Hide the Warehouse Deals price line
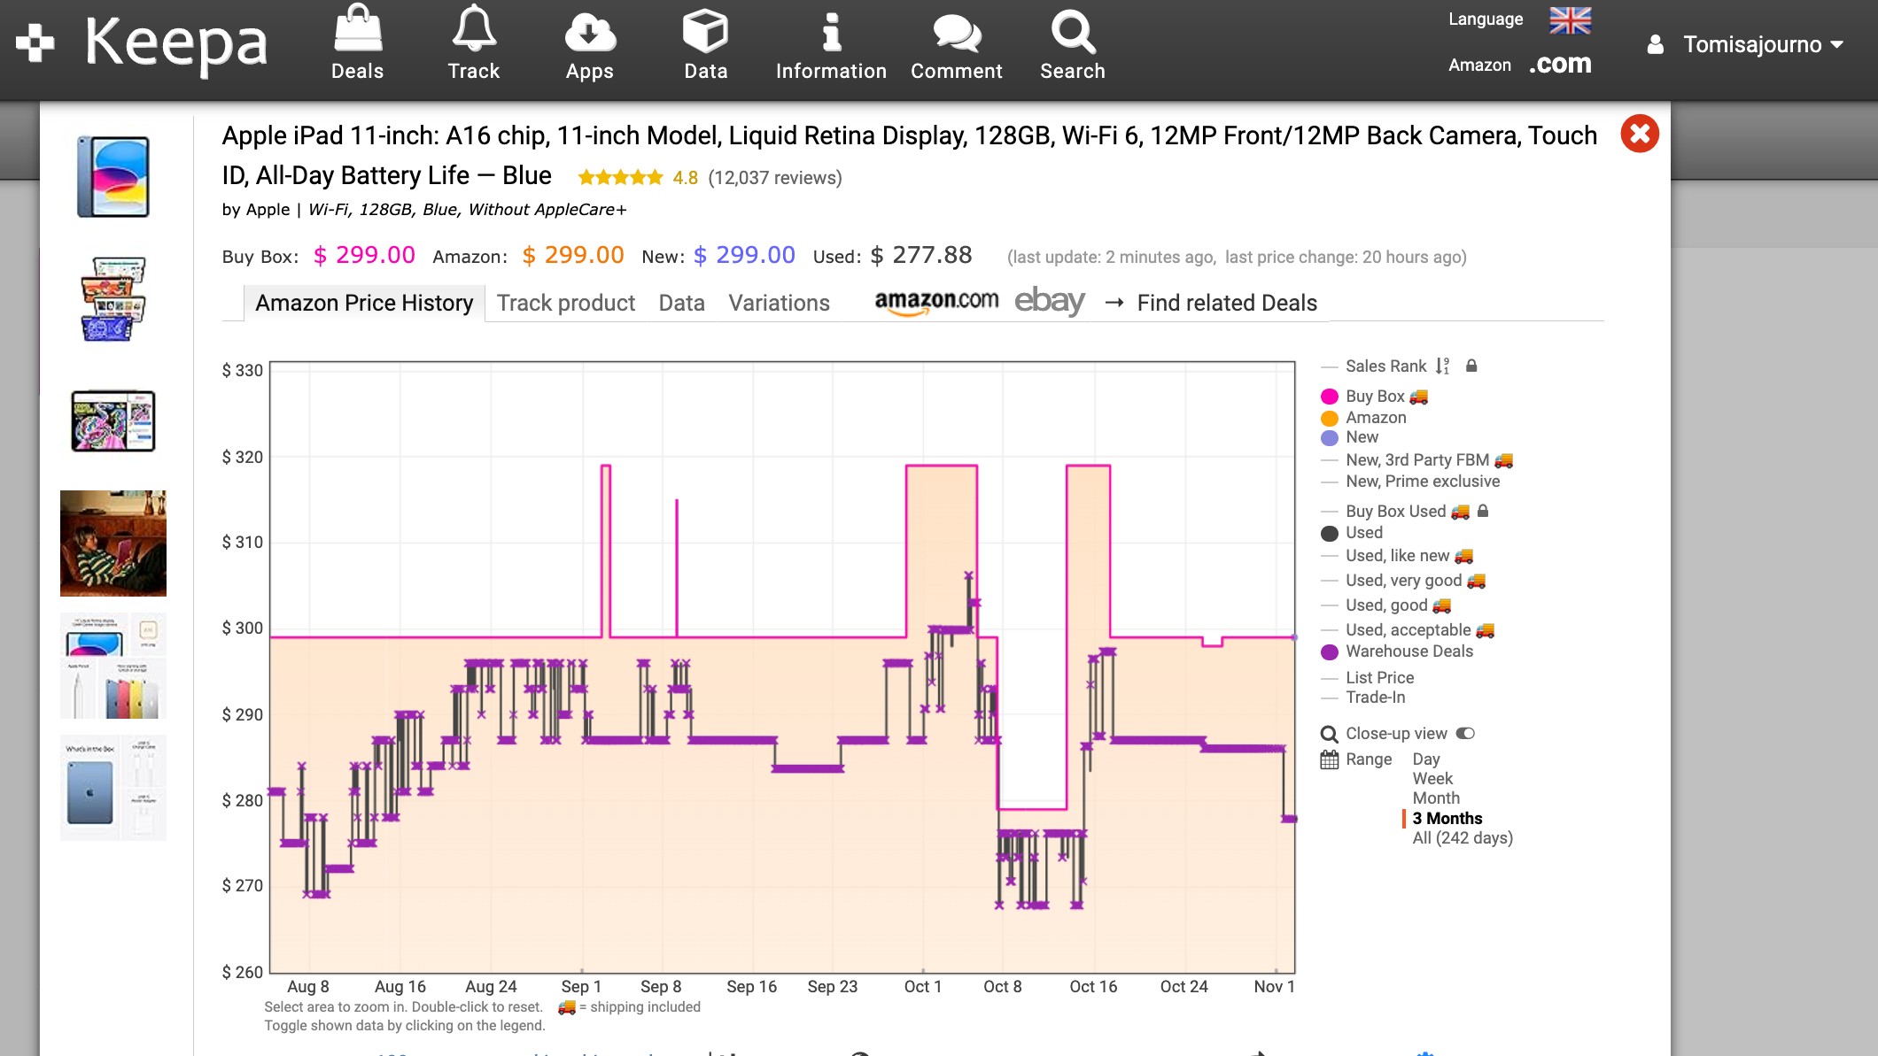 pyautogui.click(x=1408, y=651)
